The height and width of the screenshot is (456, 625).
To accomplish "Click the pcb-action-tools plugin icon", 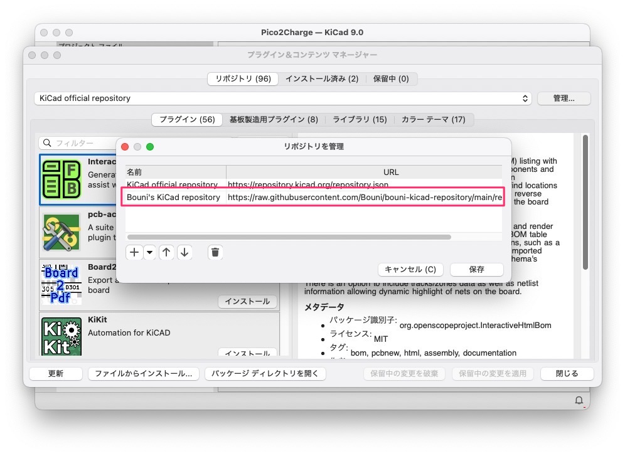I will click(x=61, y=231).
